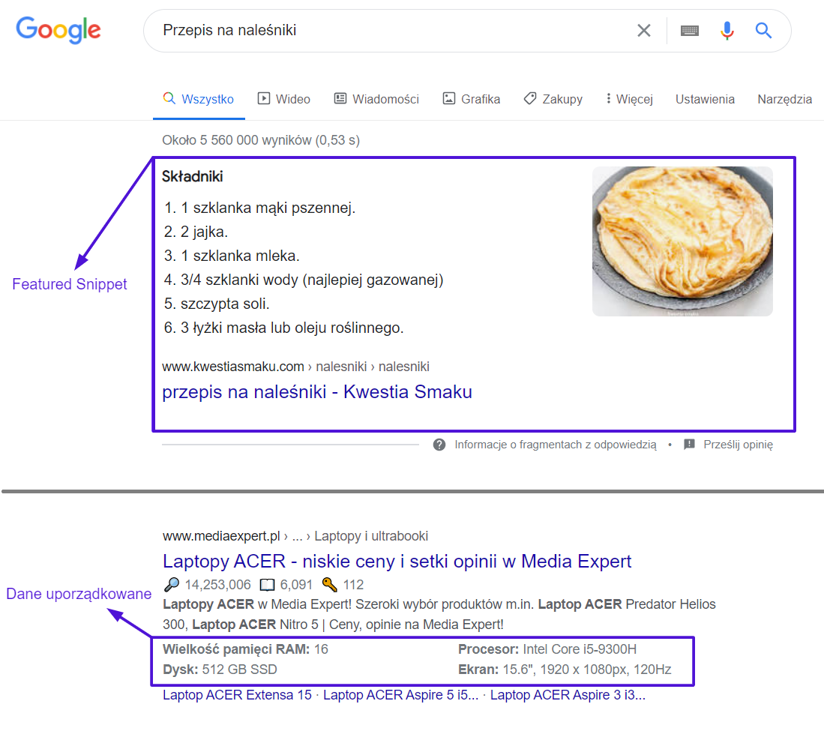The width and height of the screenshot is (824, 743).
Task: Open the Ustawienia menu
Action: (x=705, y=99)
